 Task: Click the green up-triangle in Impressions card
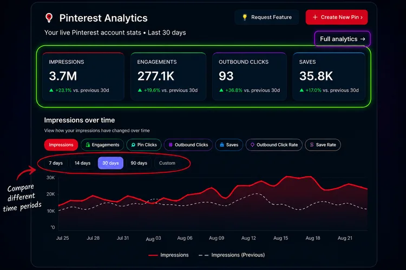click(x=51, y=90)
